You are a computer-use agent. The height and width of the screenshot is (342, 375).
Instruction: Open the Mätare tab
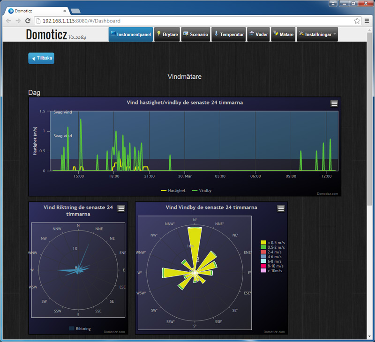tap(283, 34)
